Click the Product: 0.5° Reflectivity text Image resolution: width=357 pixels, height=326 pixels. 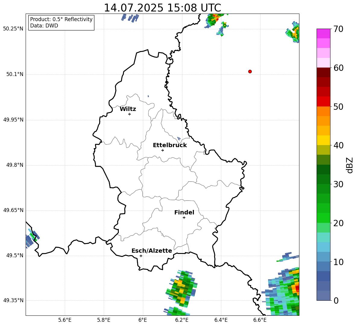61,19
